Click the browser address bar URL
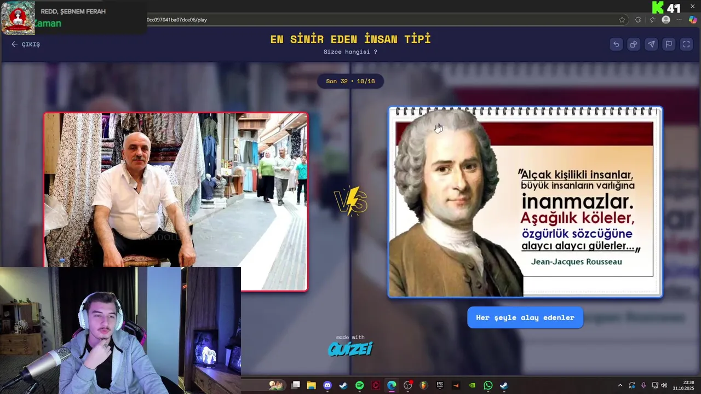The height and width of the screenshot is (394, 701). click(x=177, y=20)
